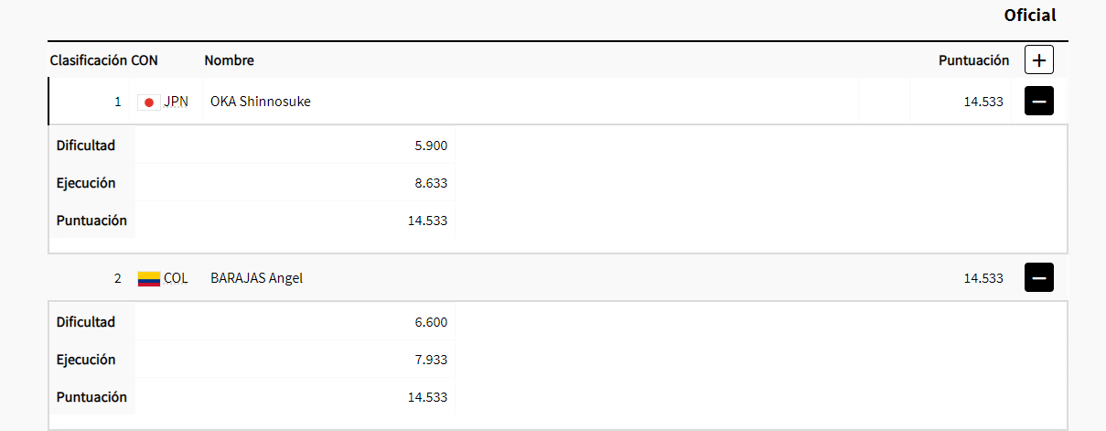Click OKA's total score in the ranking row
Viewport: 1106px width, 431px height.
[983, 102]
